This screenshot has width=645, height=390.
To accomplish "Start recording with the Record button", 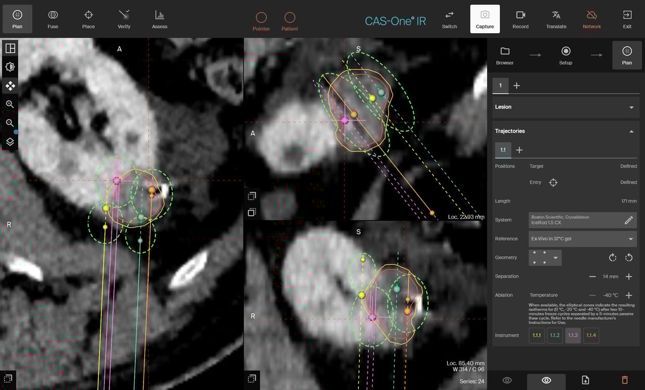I will pos(521,19).
